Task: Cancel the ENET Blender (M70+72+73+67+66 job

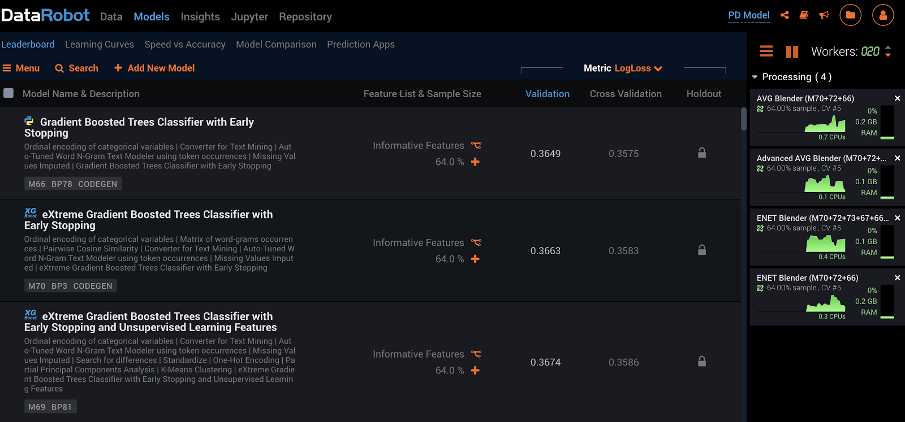Action: 897,218
